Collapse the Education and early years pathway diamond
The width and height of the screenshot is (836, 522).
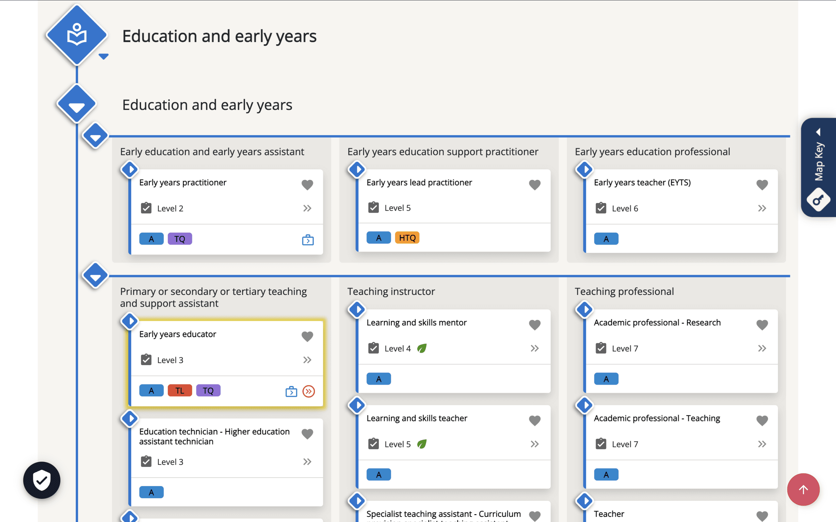[76, 103]
